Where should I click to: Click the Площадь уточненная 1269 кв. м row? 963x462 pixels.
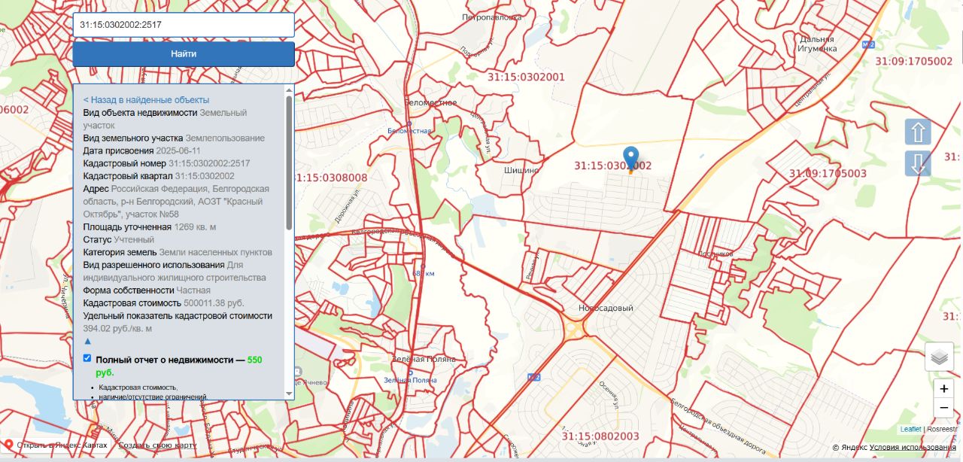(150, 226)
